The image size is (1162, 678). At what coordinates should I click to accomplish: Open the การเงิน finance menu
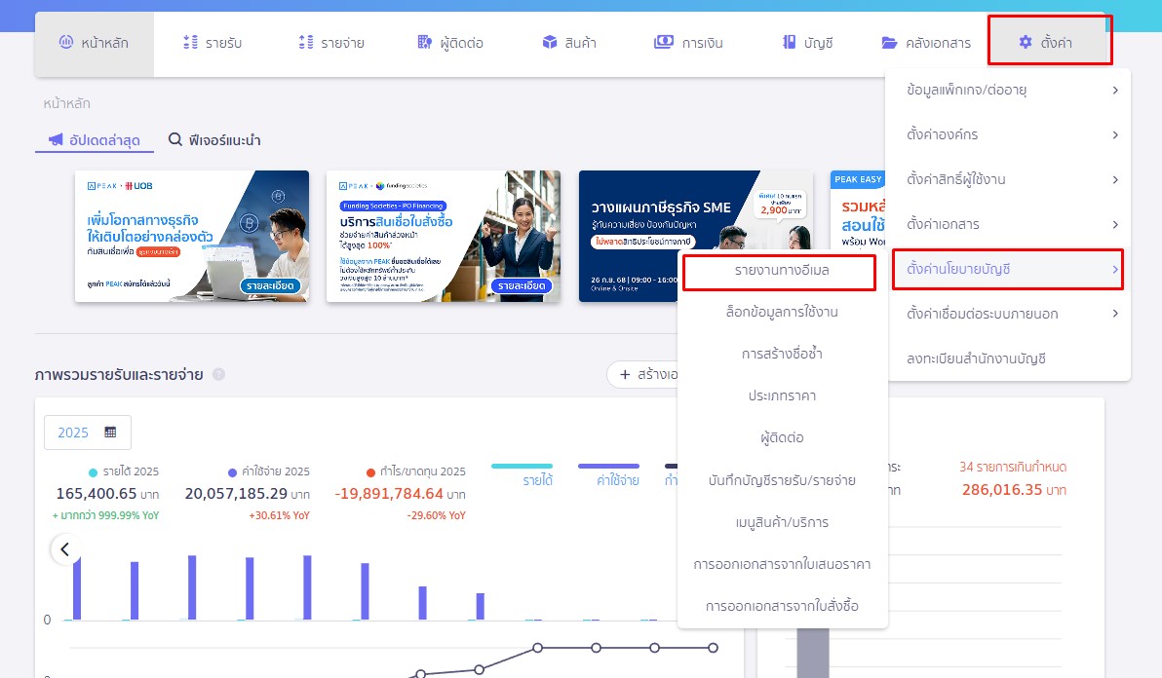pos(688,43)
